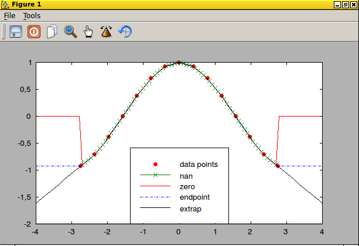The width and height of the screenshot is (359, 246).
Task: Click the solid red legend line sample
Action: (x=155, y=186)
